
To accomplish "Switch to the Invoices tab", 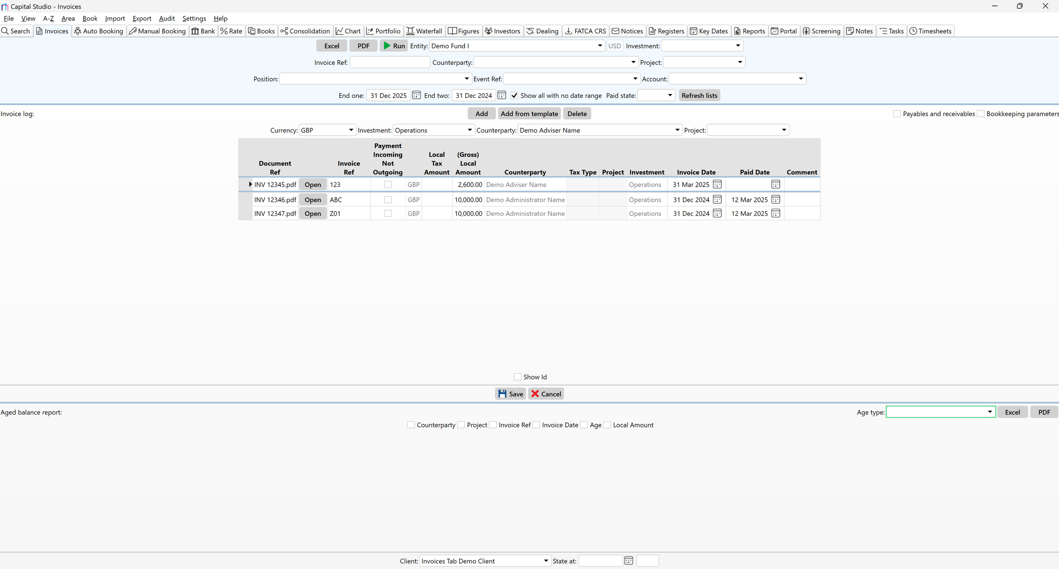I will pos(53,31).
